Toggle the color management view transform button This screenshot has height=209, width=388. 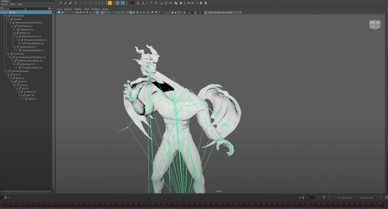click(x=206, y=12)
